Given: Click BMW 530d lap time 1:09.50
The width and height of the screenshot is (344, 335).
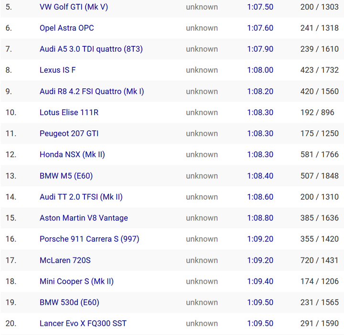Looking at the screenshot, I should tap(260, 303).
